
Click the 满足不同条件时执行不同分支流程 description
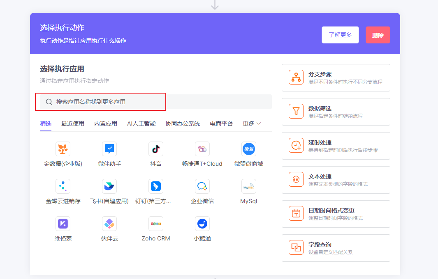(345, 82)
